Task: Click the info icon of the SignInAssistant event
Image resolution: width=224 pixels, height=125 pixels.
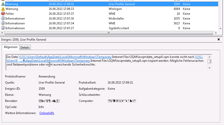Action: [3, 28]
